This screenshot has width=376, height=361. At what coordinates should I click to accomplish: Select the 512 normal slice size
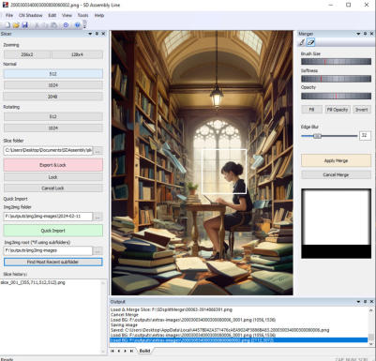(x=53, y=74)
